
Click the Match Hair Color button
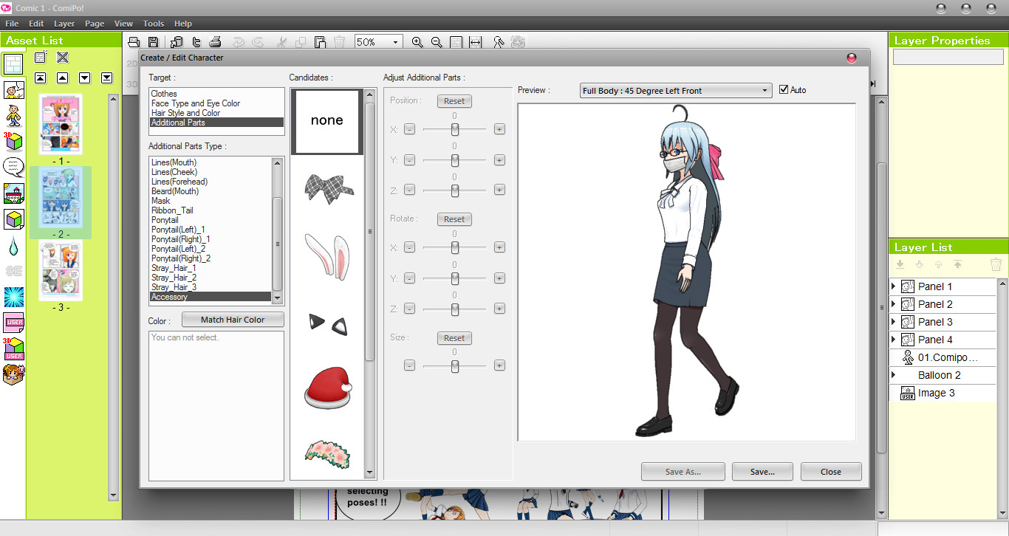coord(233,319)
